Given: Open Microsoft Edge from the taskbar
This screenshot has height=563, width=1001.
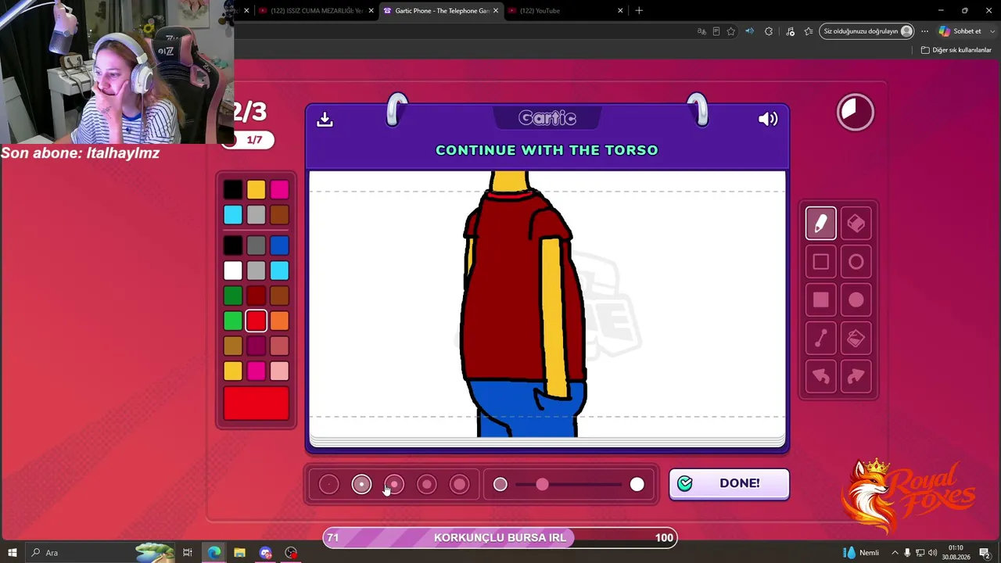Looking at the screenshot, I should [x=213, y=553].
